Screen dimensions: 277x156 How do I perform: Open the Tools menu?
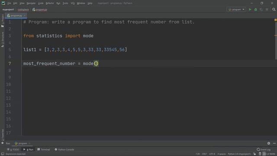(65, 3)
